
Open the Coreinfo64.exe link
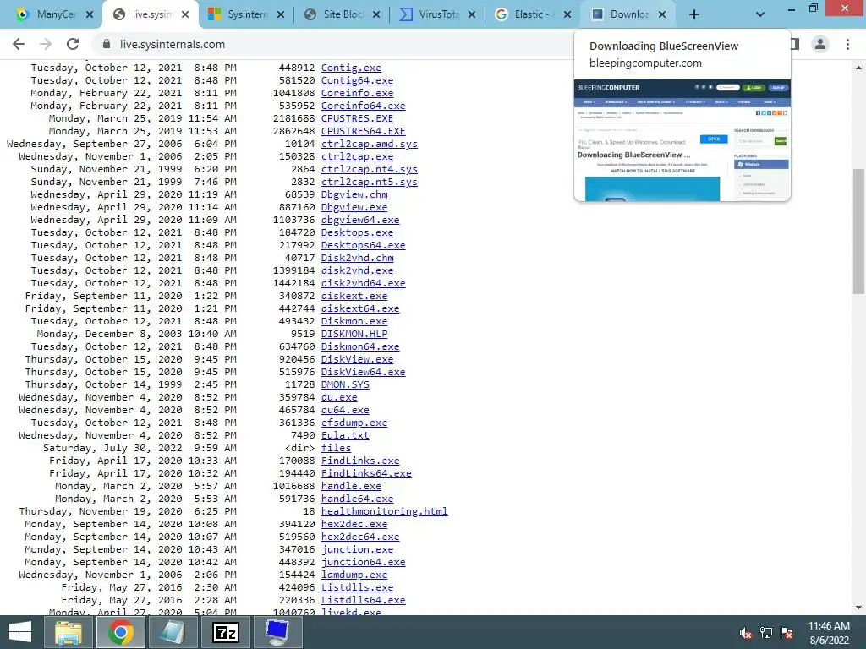click(x=364, y=106)
